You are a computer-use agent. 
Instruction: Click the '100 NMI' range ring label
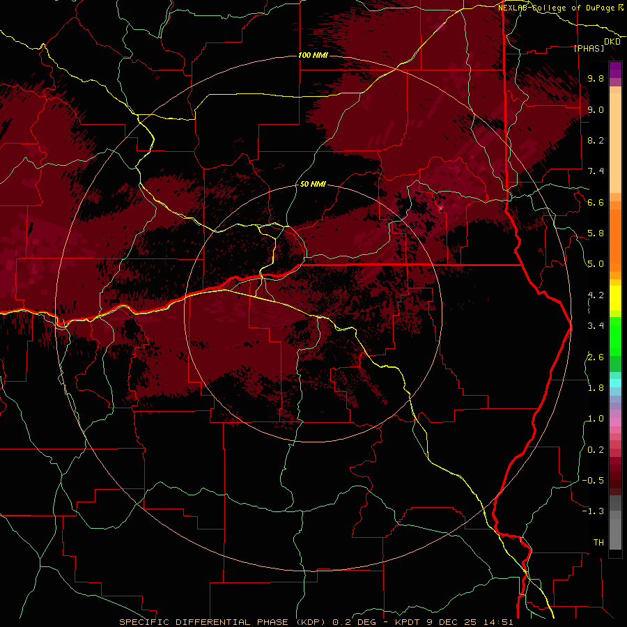coord(313,55)
